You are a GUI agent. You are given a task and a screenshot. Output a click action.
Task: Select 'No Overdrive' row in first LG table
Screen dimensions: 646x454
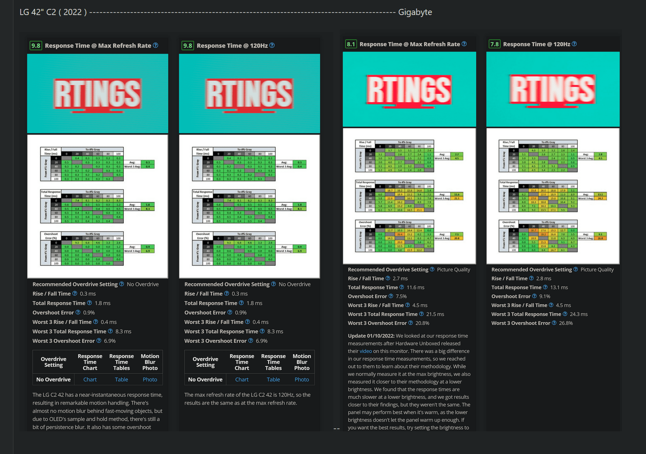(x=97, y=379)
